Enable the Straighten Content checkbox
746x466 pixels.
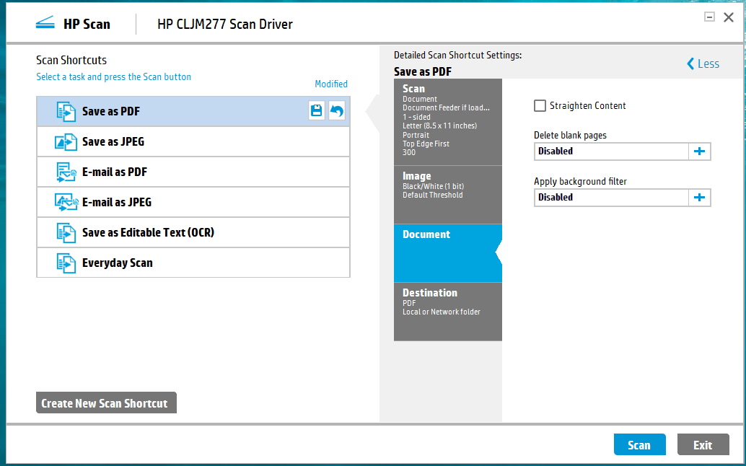coord(540,106)
